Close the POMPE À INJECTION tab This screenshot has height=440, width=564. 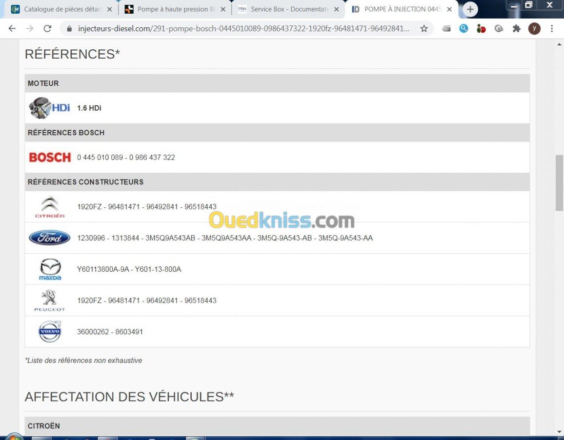point(449,9)
